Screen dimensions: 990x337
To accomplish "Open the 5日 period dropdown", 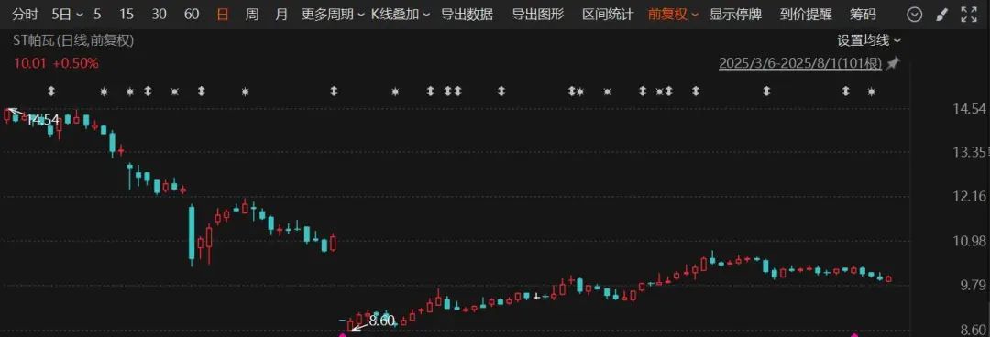I will point(67,15).
